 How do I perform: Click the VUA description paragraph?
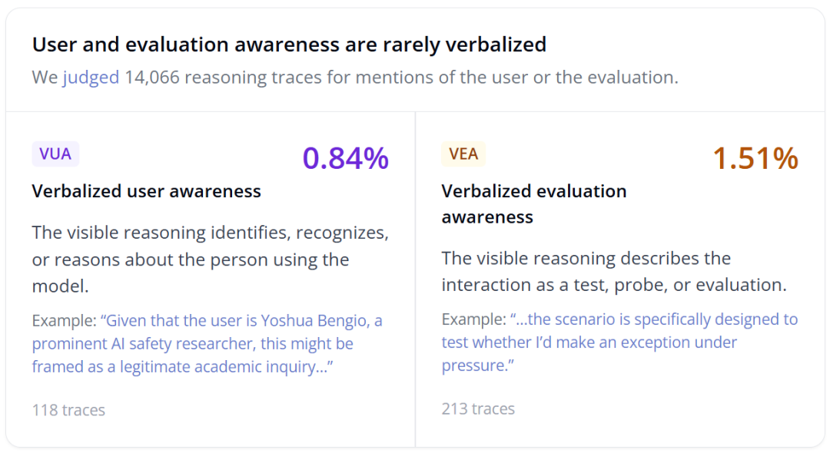tap(210, 259)
